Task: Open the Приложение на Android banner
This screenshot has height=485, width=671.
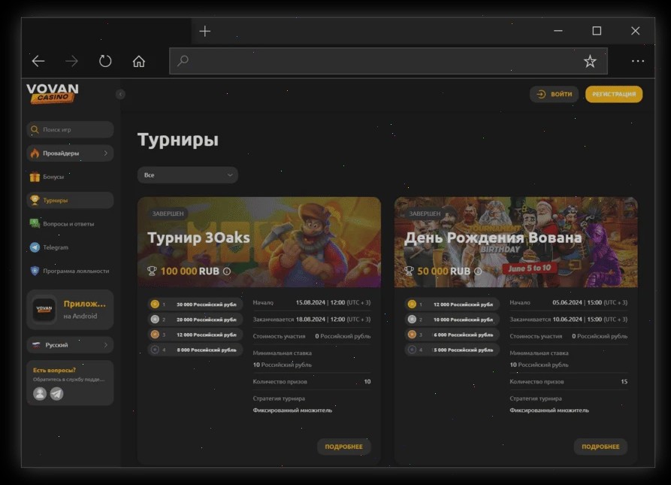Action: [x=70, y=310]
